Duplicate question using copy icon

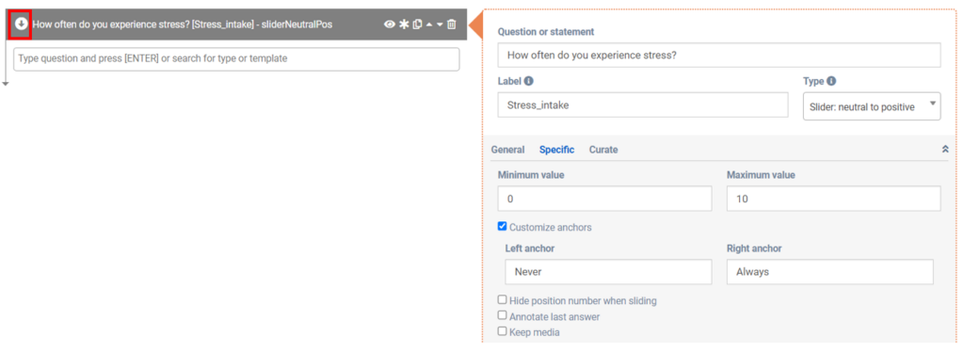tap(417, 24)
